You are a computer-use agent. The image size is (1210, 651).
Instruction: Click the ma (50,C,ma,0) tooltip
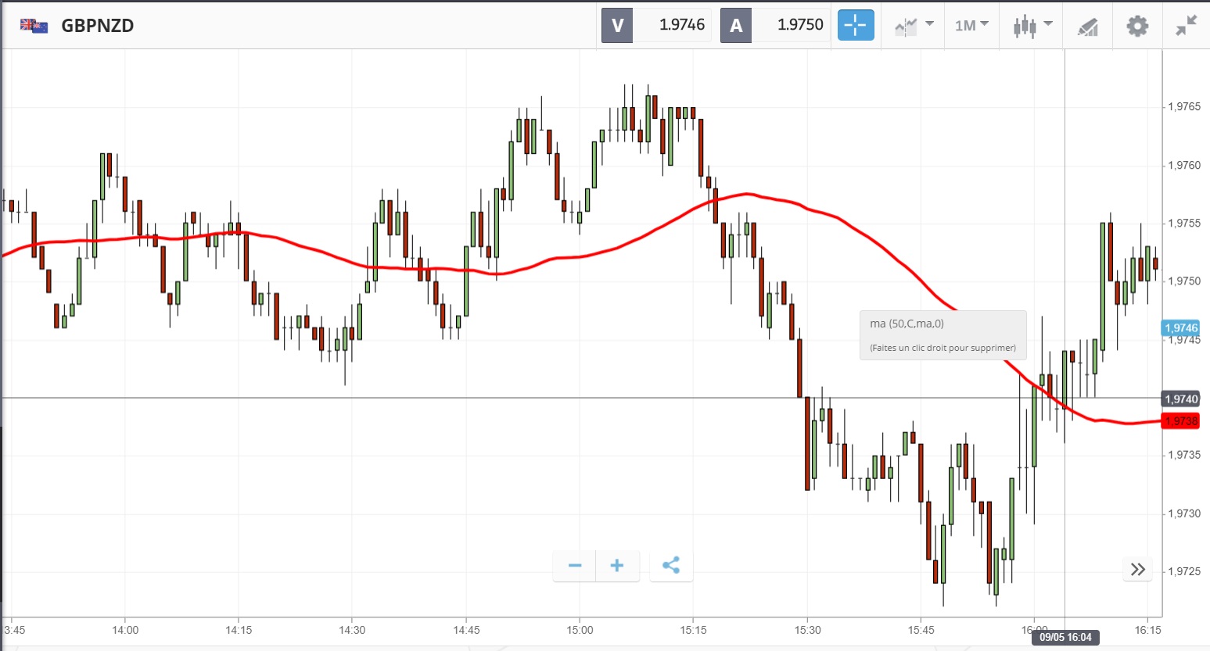coord(943,334)
